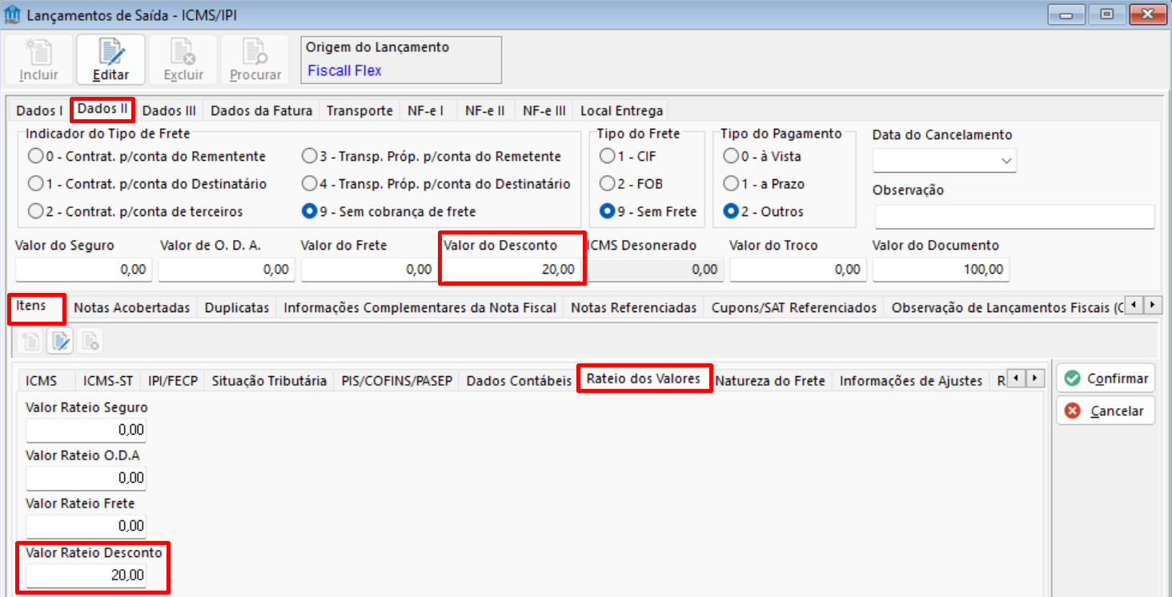The width and height of the screenshot is (1172, 597).
Task: Open Dados Contábeis sub-tab
Action: pos(519,381)
